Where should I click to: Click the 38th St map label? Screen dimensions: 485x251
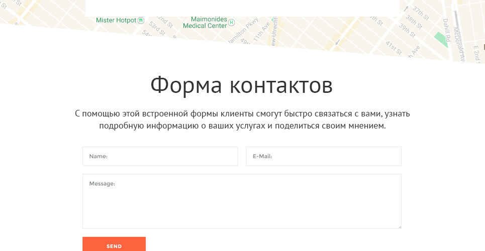click(x=414, y=22)
